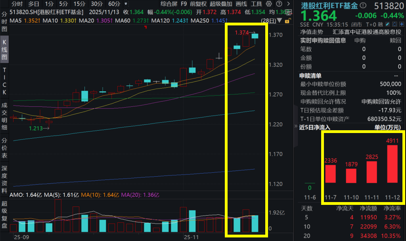Open the help question-mark icon
The width and height of the screenshot is (406, 241).
click(x=279, y=4)
